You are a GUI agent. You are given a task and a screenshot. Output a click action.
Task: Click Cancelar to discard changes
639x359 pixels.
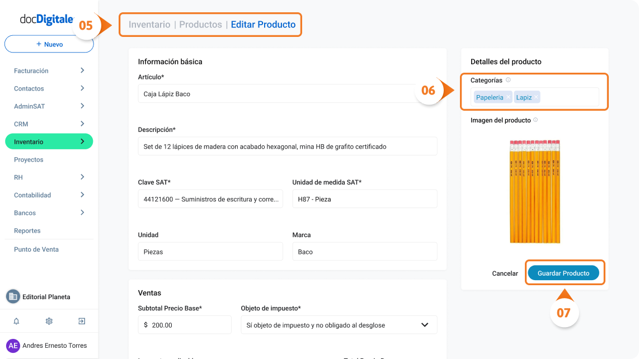tap(505, 273)
